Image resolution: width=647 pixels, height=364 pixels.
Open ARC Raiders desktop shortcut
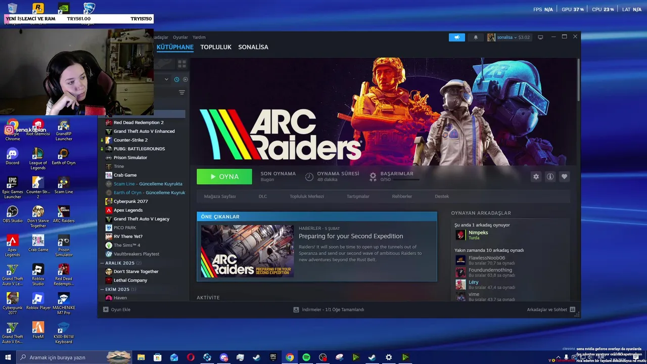click(64, 215)
